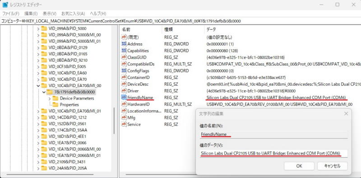
Task: Expand the VID_24A9&PID_205A key
Action: [x=38, y=168]
